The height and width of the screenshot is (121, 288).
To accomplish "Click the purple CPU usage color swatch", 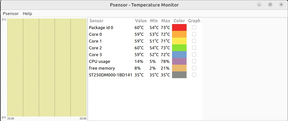I will click(179, 61).
